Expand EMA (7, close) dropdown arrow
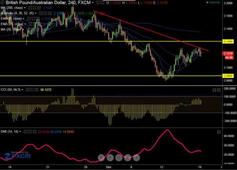The height and width of the screenshot is (170, 237). pyautogui.click(x=23, y=19)
